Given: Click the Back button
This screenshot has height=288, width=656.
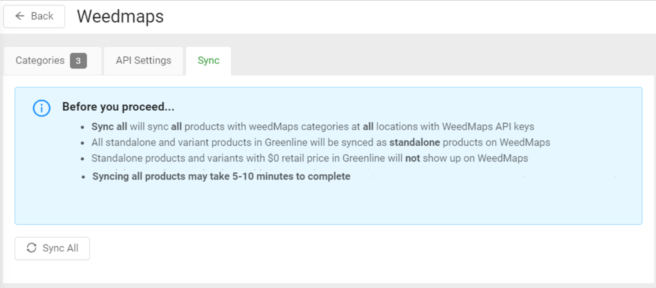Looking at the screenshot, I should [x=34, y=16].
